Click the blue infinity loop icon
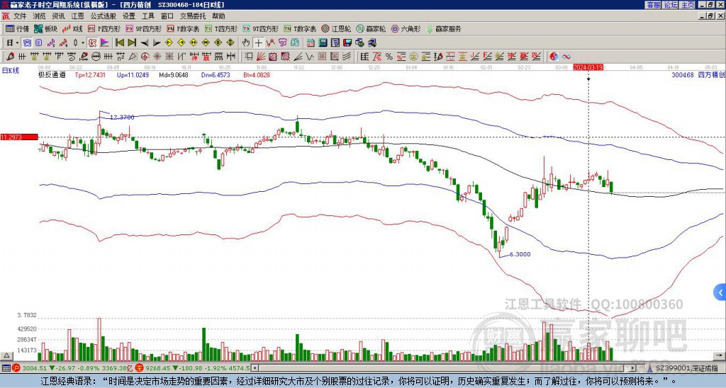 pos(566,57)
